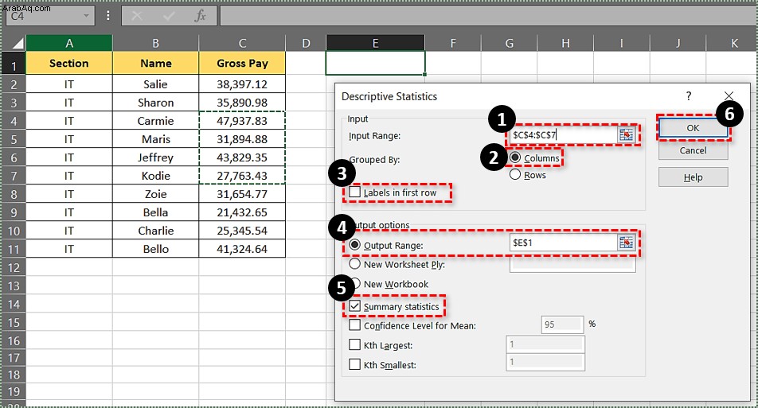Click OK in Descriptive Statistics dialog
758x408 pixels.
693,128
